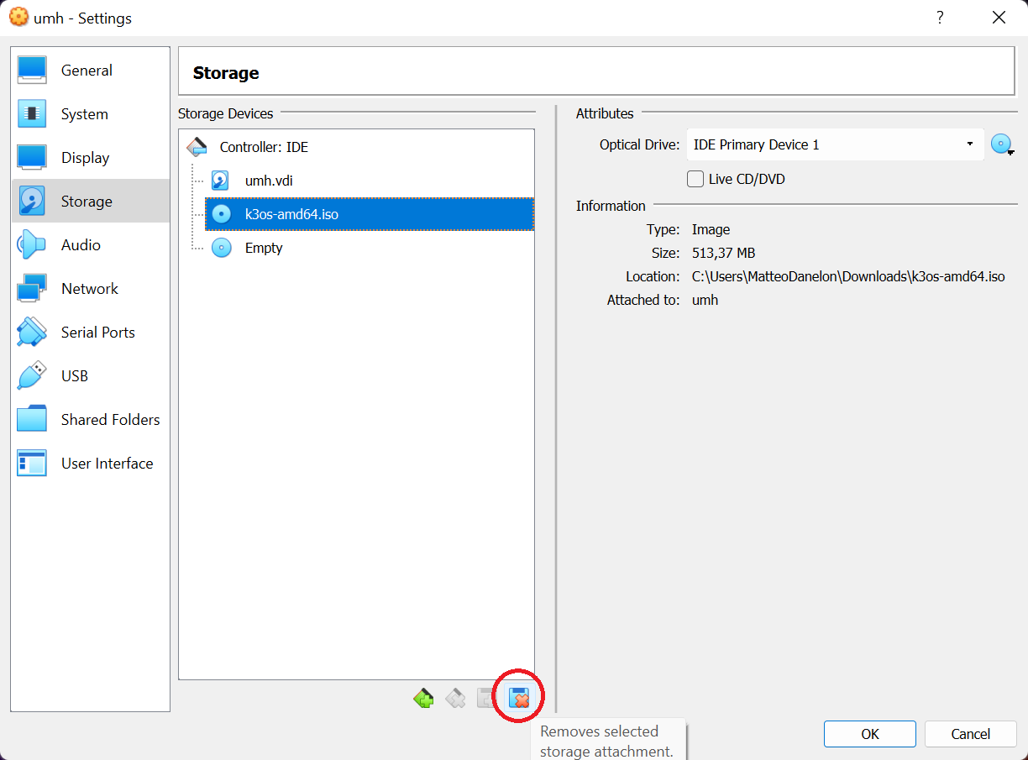Click the Storage page heading
Screen dimensions: 1028x760
coord(226,73)
